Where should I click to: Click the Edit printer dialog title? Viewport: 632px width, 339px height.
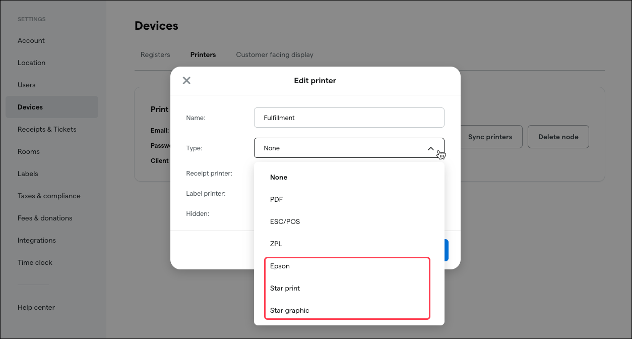315,80
